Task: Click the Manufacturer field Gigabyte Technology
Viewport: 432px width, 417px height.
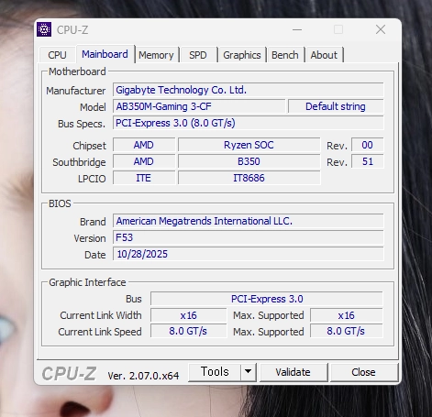Action: point(249,90)
